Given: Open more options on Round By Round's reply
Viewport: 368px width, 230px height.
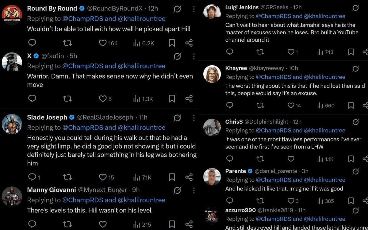Looking at the screenshot, I should click(194, 9).
